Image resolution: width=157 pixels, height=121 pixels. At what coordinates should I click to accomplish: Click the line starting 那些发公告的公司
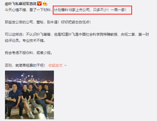tap(48, 22)
